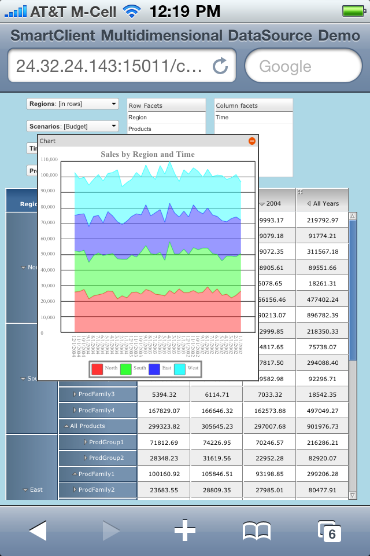This screenshot has width=370, height=556.
Task: Click the chart title Sales by Region and Time
Action: (147, 154)
